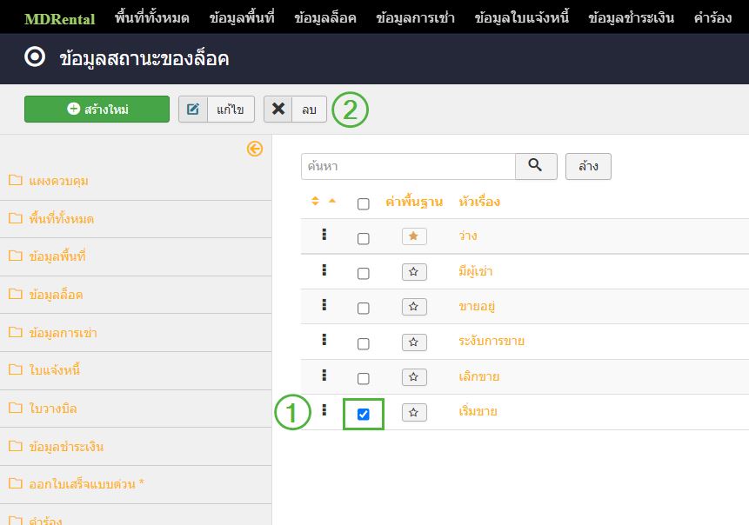Open the เลิกขาย status entry
Viewport: 749px width, 525px height.
[x=478, y=376]
